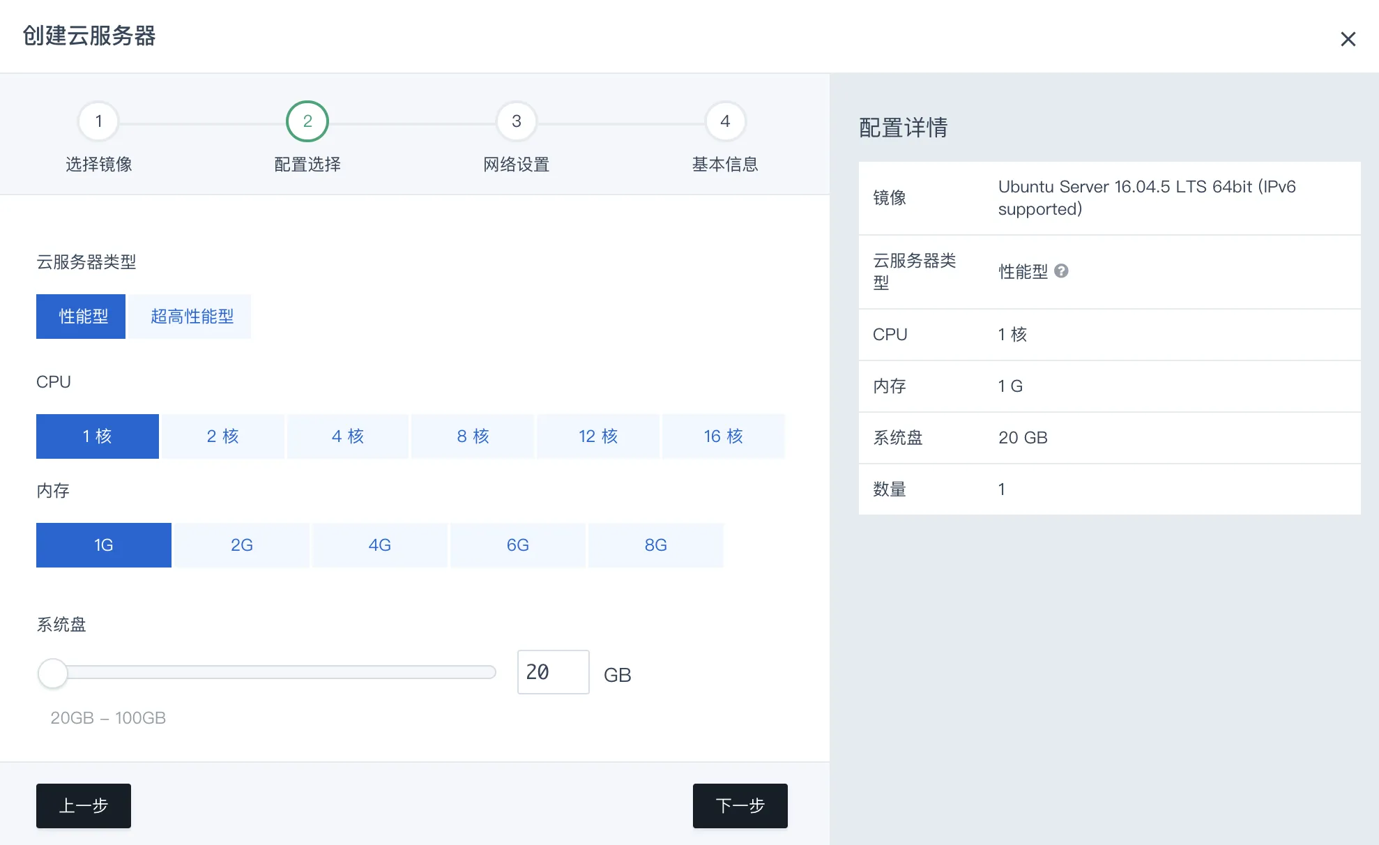Keep 性能型 selected as server type
The width and height of the screenshot is (1379, 845).
80,316
